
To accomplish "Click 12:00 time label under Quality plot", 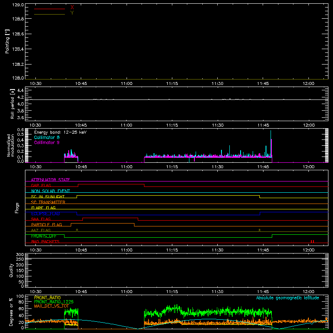I will [x=308, y=292].
